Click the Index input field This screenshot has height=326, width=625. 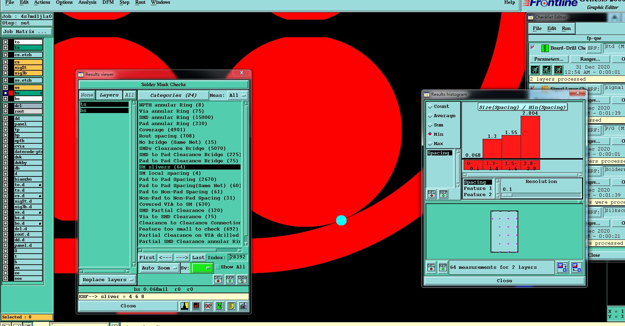(x=238, y=257)
